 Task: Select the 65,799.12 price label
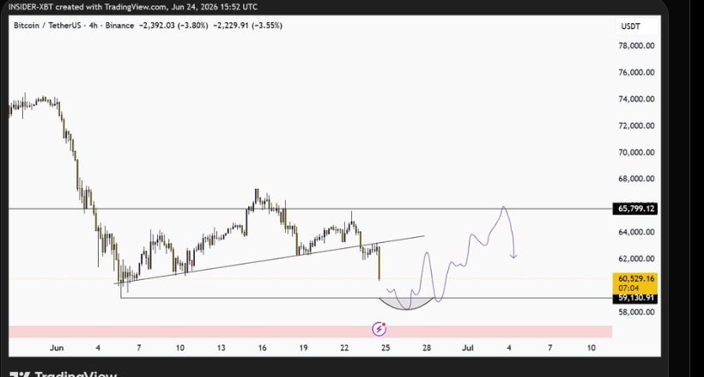[x=634, y=209]
